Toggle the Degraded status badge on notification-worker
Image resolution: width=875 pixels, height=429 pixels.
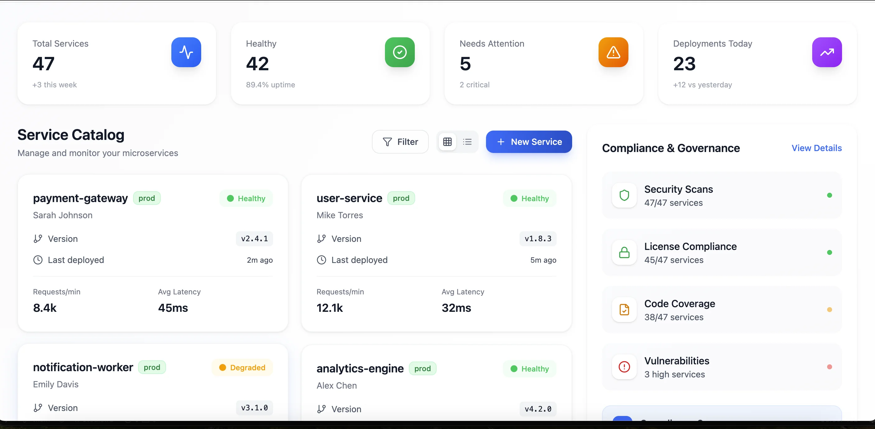(x=242, y=367)
